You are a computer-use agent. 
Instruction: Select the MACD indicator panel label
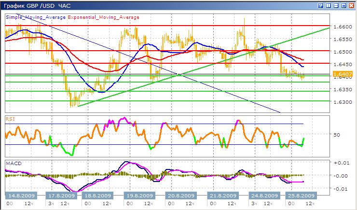coord(12,163)
